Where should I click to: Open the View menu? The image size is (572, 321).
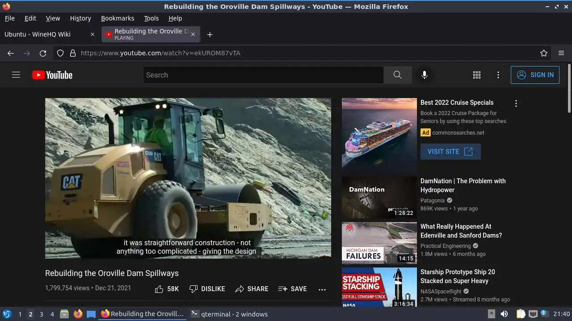coord(53,18)
